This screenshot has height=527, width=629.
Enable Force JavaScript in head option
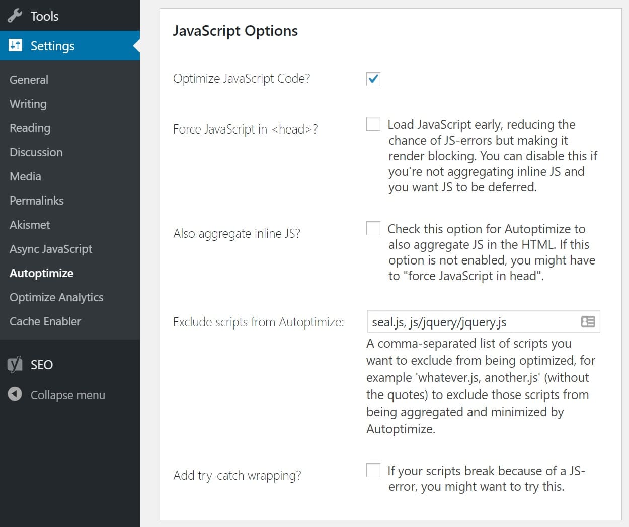(373, 123)
